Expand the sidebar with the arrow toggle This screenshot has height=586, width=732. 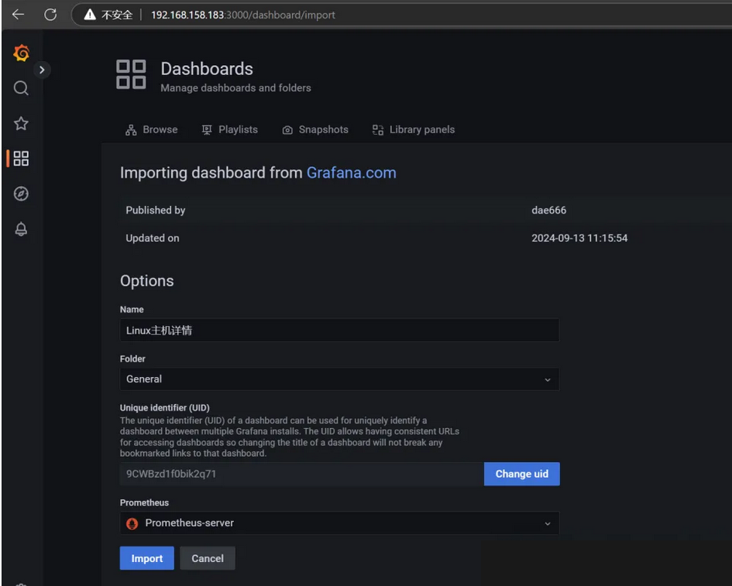pos(42,70)
